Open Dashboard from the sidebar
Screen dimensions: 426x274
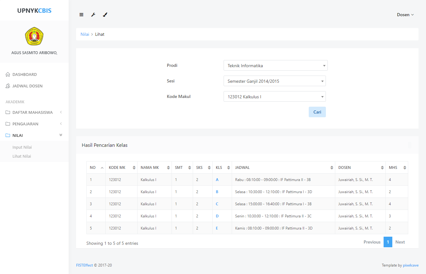(25, 74)
